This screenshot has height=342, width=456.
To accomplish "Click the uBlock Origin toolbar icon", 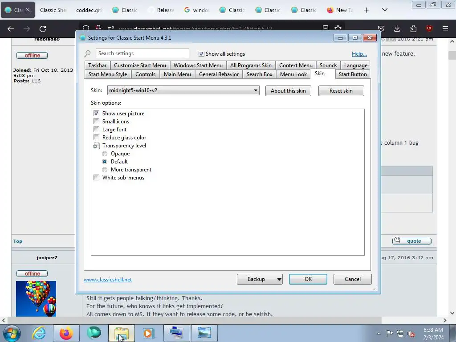I will click(429, 28).
